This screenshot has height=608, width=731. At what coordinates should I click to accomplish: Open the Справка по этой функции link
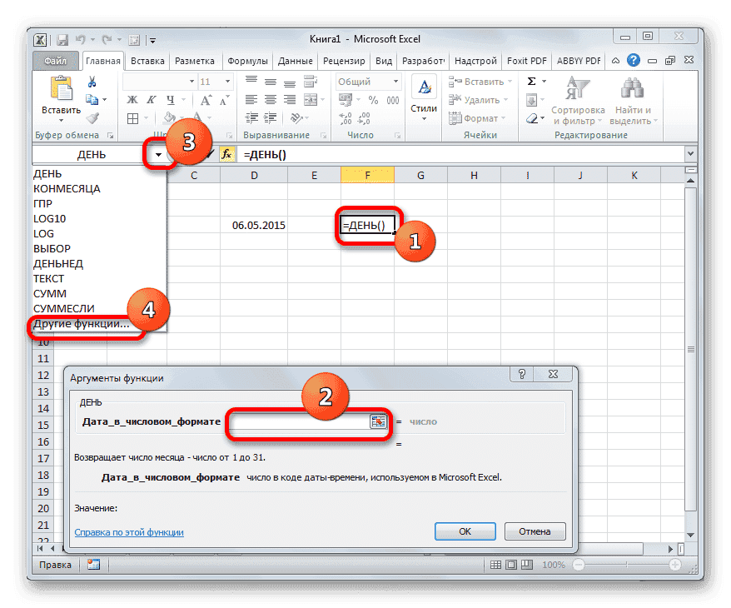point(129,531)
